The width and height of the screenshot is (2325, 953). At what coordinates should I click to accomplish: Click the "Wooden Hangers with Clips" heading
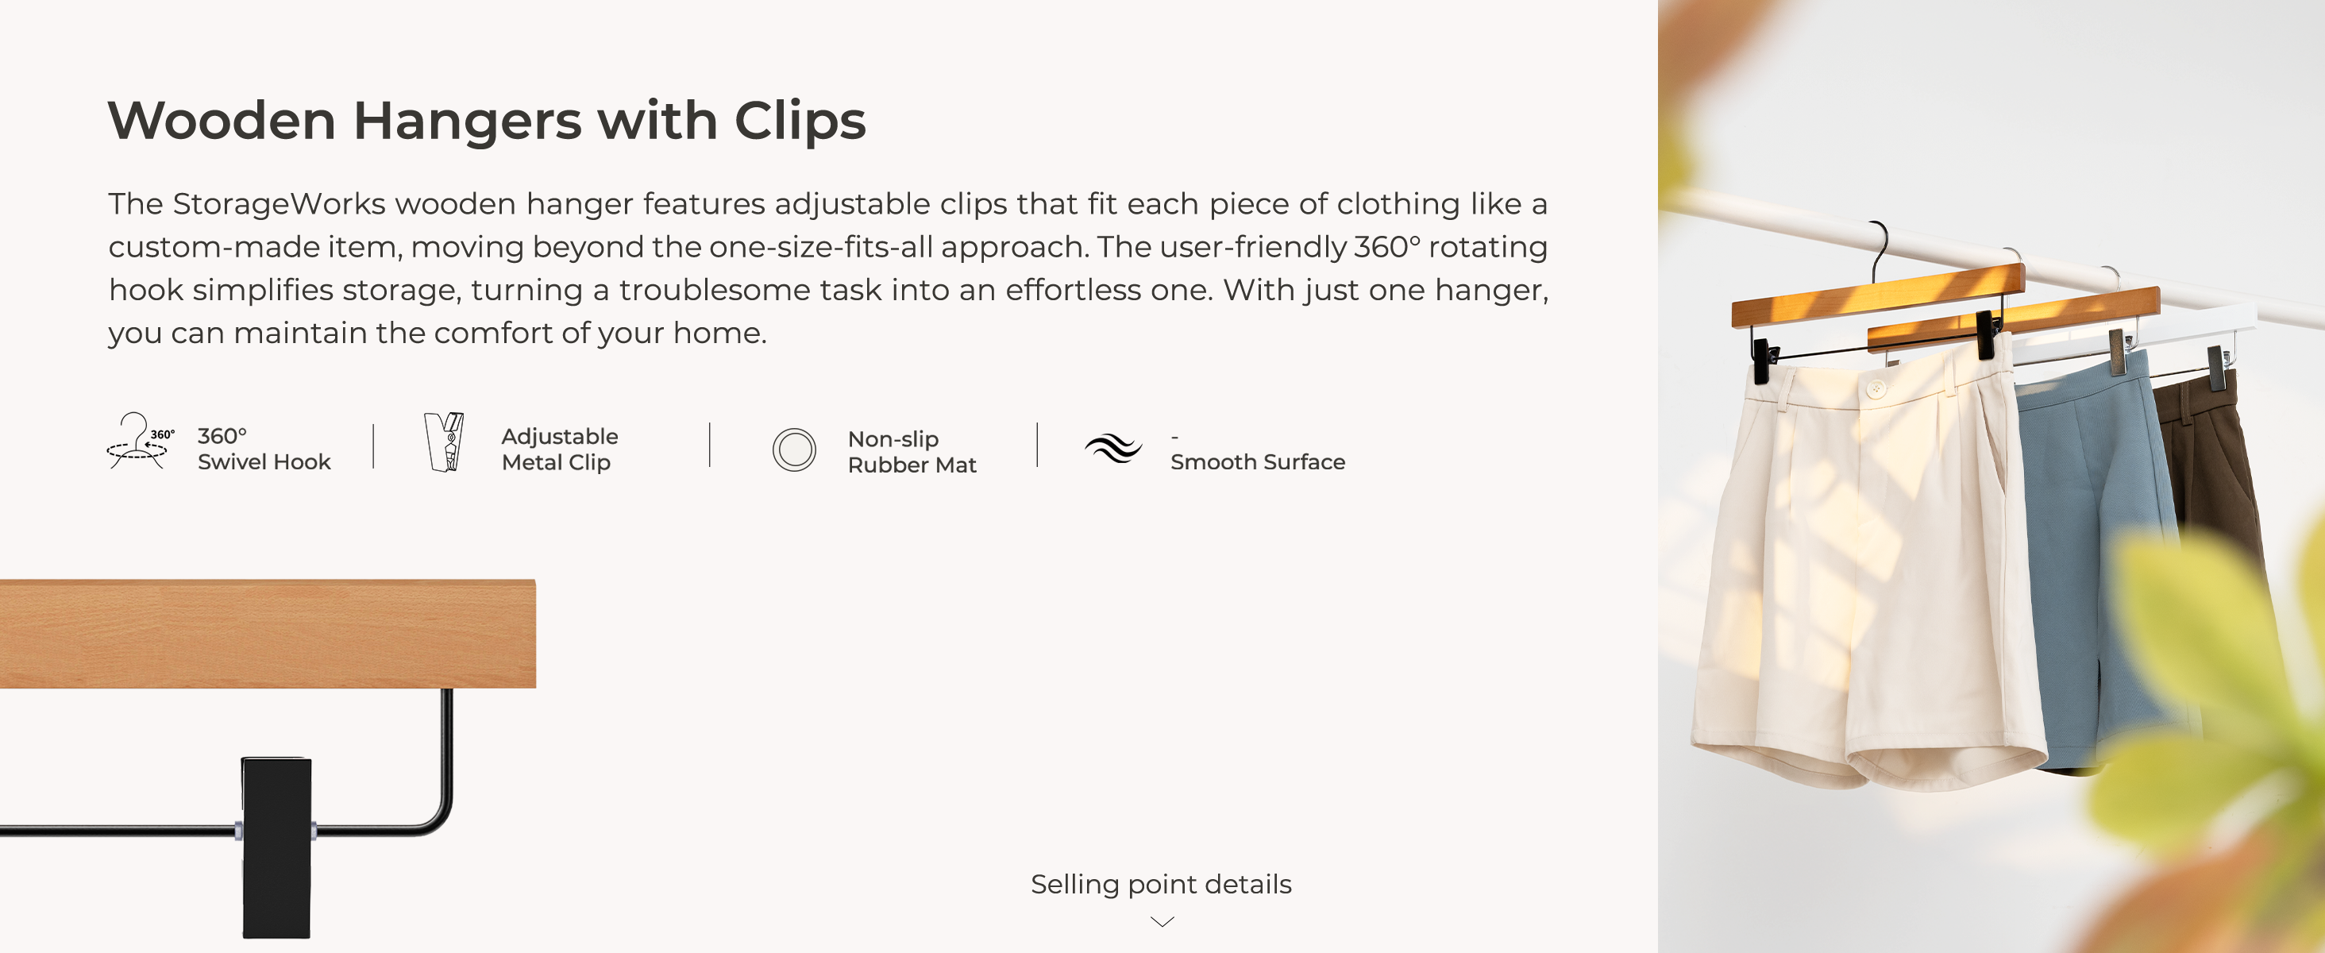(x=487, y=120)
